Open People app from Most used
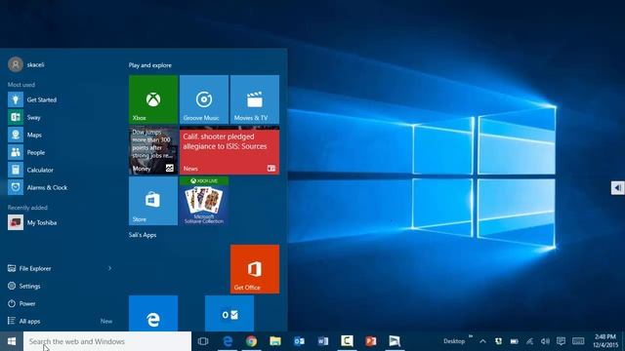625x351 pixels. tap(60, 152)
